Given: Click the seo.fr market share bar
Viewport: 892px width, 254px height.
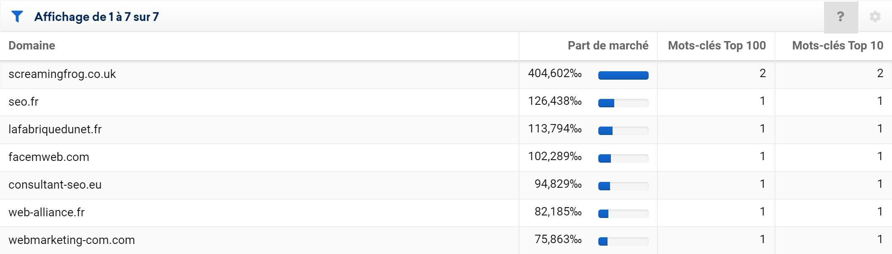Looking at the screenshot, I should click(x=623, y=103).
